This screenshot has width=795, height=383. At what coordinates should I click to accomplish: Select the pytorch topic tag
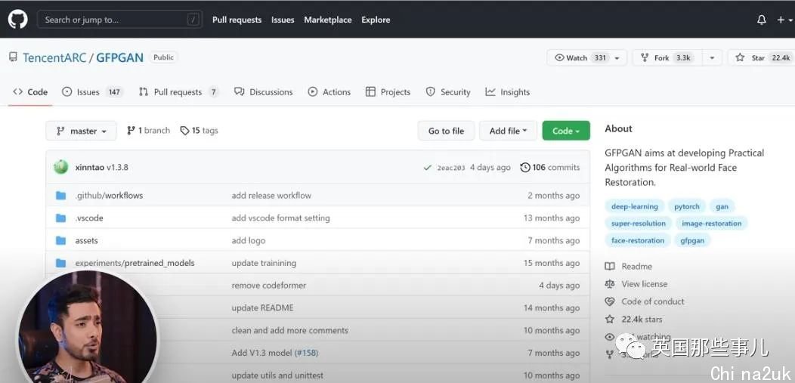tap(686, 206)
